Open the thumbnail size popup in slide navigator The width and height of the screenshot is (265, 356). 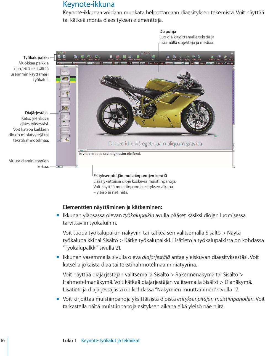[59, 167]
